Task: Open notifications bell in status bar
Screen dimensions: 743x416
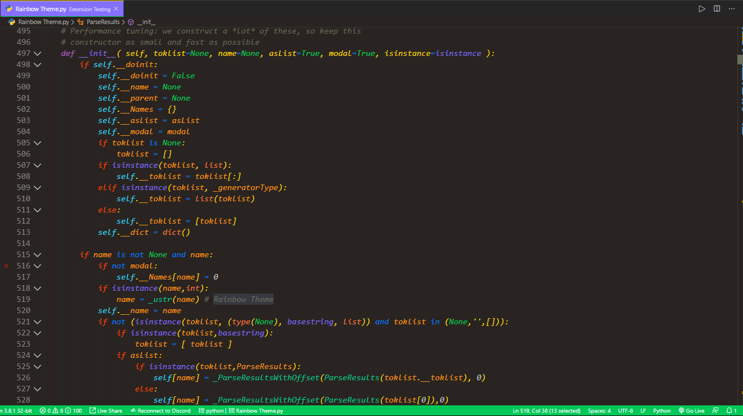Action: tap(731, 410)
